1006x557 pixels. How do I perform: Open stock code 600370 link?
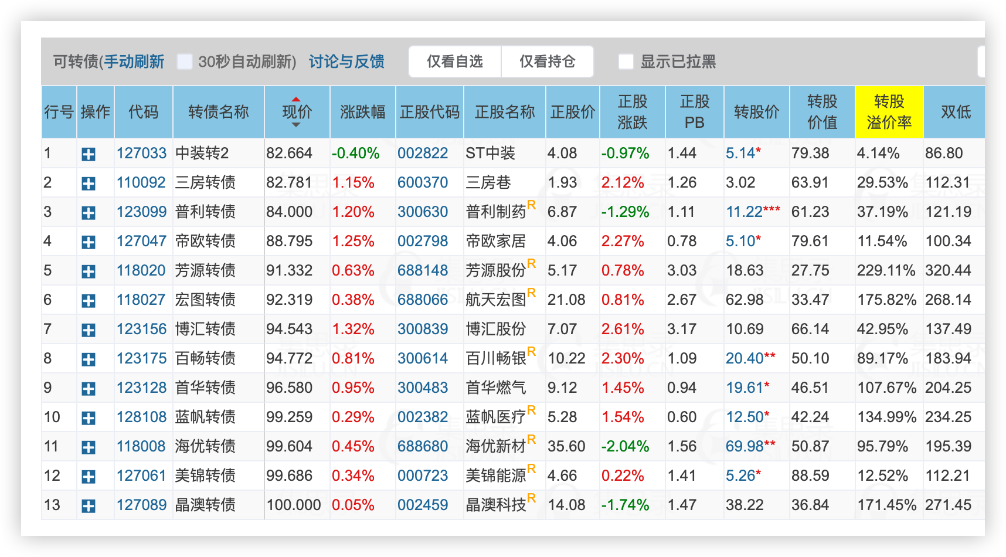tap(423, 183)
